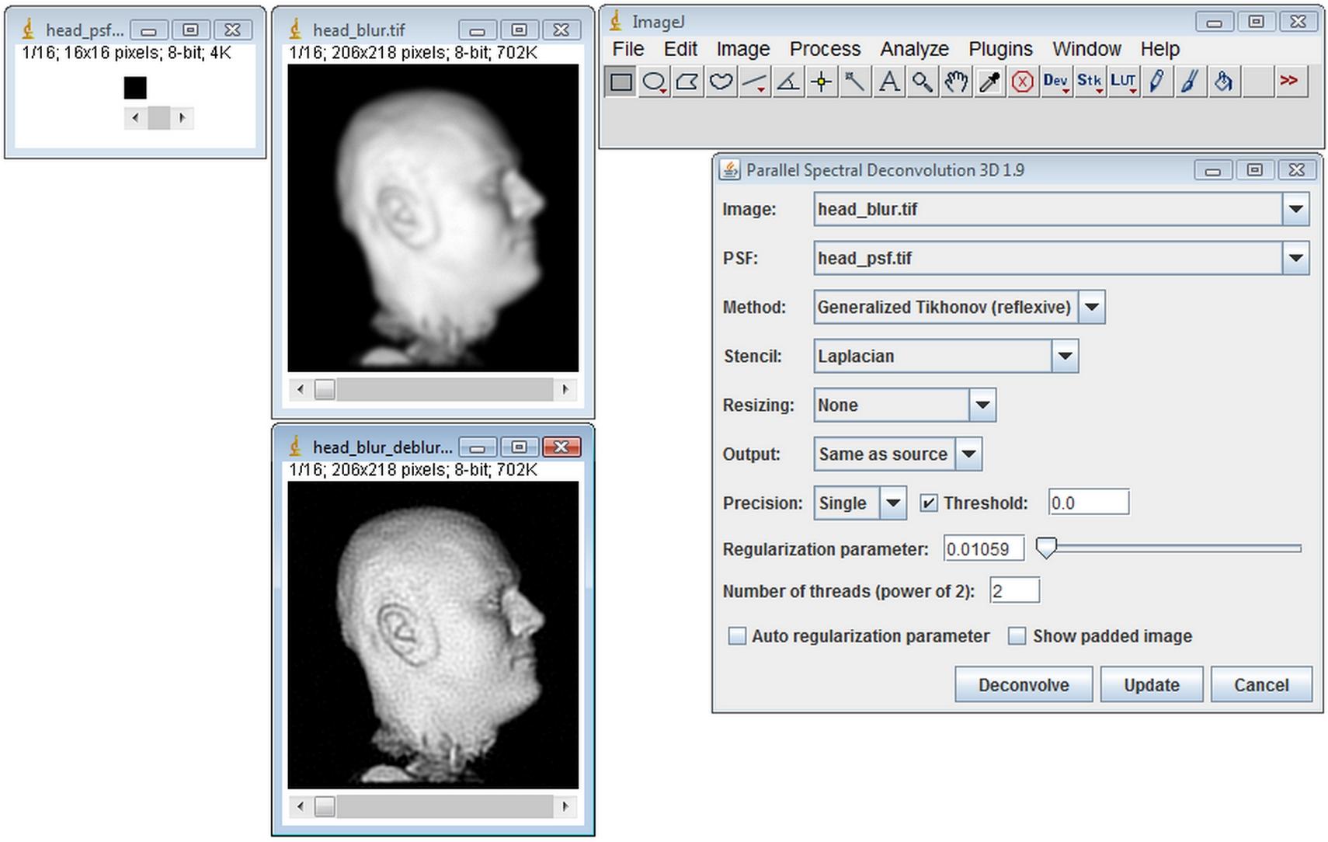This screenshot has height=842, width=1328.
Task: Expand the Stencil Laplacian dropdown
Action: point(1065,357)
